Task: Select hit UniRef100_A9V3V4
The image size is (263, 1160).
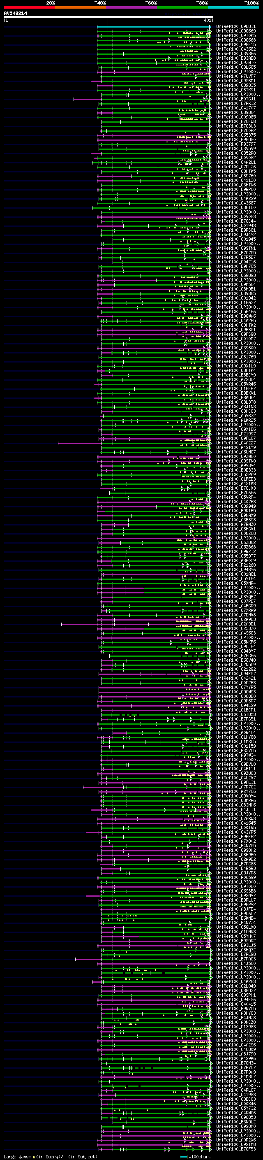Action: click(x=236, y=466)
